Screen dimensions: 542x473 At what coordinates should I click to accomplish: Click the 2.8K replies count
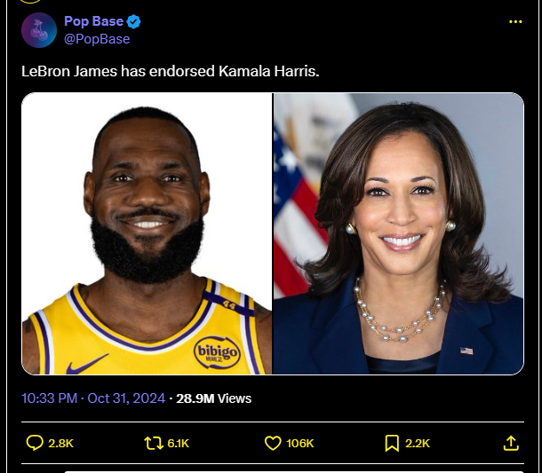(x=61, y=443)
